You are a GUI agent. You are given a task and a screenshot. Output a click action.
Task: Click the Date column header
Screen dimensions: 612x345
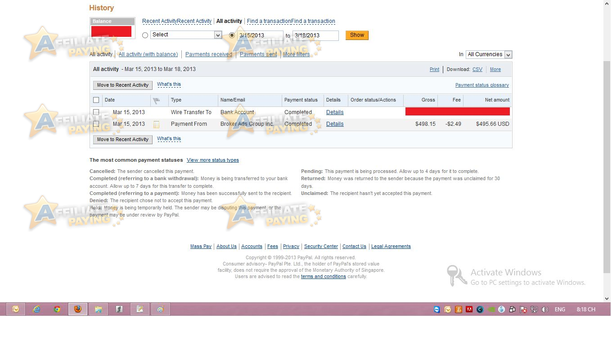pos(109,100)
